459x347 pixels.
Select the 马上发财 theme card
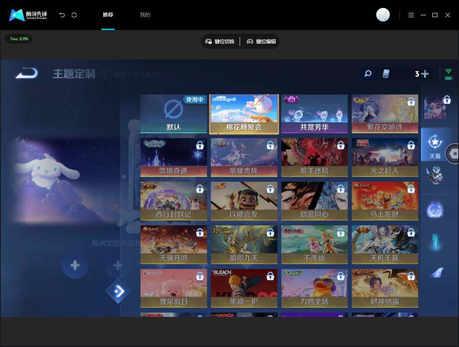385,201
